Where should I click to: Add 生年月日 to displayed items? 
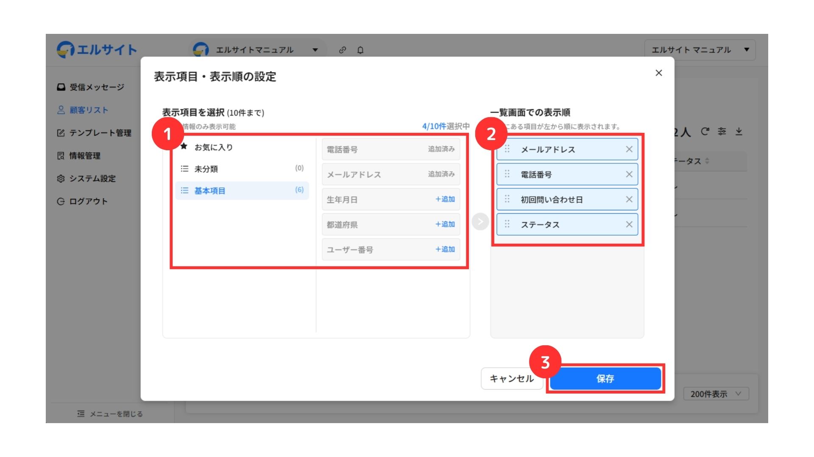tap(445, 199)
